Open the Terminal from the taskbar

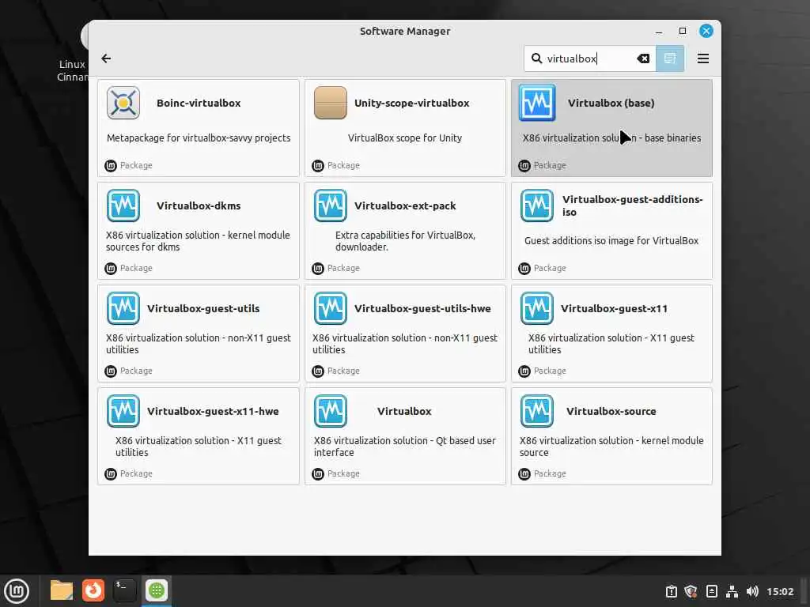point(124,590)
